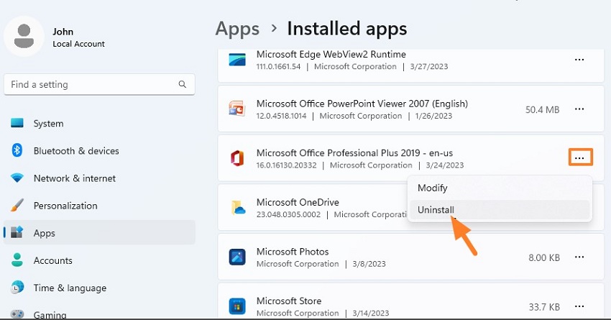Go back to Apps via breadcrumb

(x=237, y=29)
